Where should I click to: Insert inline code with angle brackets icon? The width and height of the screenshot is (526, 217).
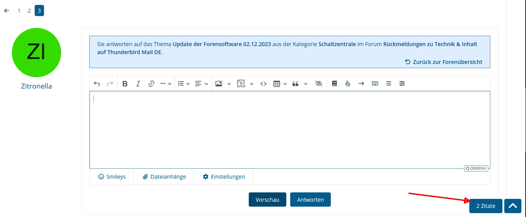263,84
